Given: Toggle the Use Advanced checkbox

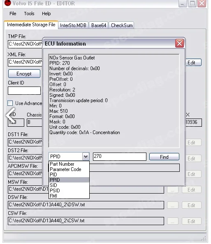Looking at the screenshot, I should click(x=10, y=103).
